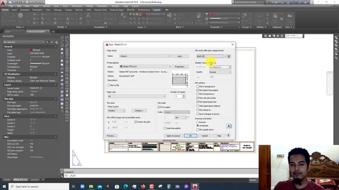Viewport: 339px width, 190px height.
Task: Open the Printer/plotter Name dropdown
Action: click(x=145, y=66)
